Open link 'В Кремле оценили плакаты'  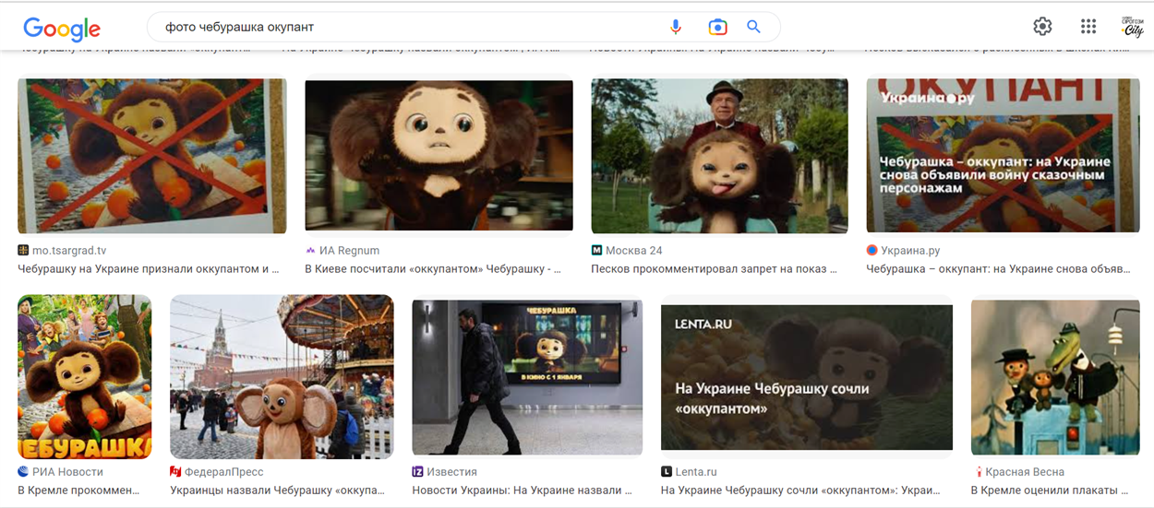(x=1051, y=490)
